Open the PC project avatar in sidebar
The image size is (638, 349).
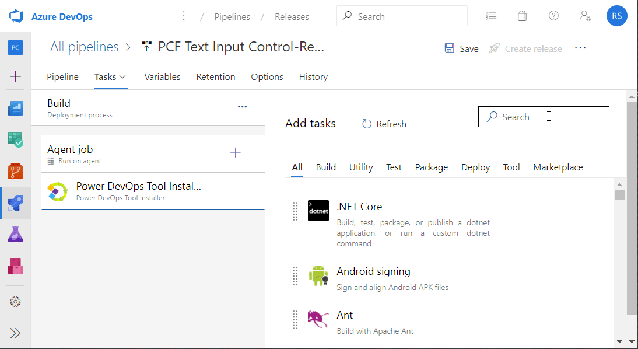tap(16, 48)
